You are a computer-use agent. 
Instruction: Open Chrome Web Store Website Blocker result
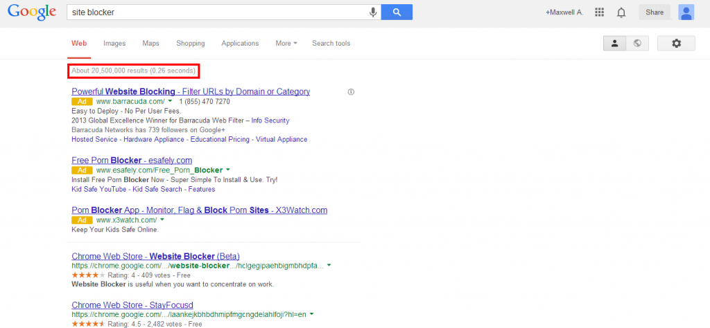pyautogui.click(x=156, y=256)
